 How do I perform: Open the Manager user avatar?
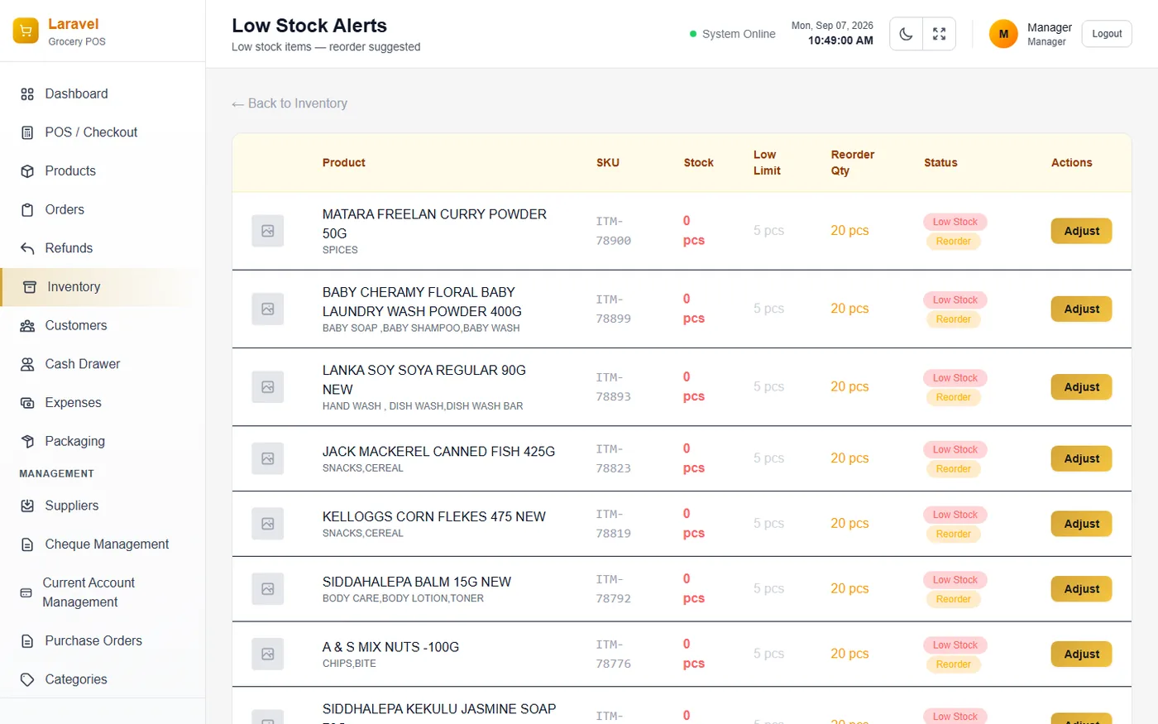pyautogui.click(x=1003, y=34)
